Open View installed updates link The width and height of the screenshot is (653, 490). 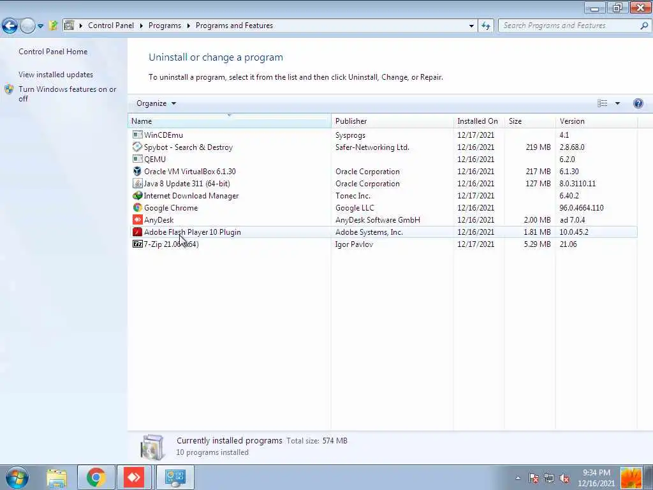[56, 75]
